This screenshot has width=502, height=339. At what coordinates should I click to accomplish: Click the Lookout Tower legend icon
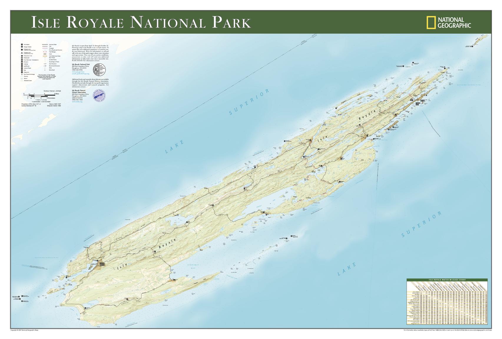22,68
